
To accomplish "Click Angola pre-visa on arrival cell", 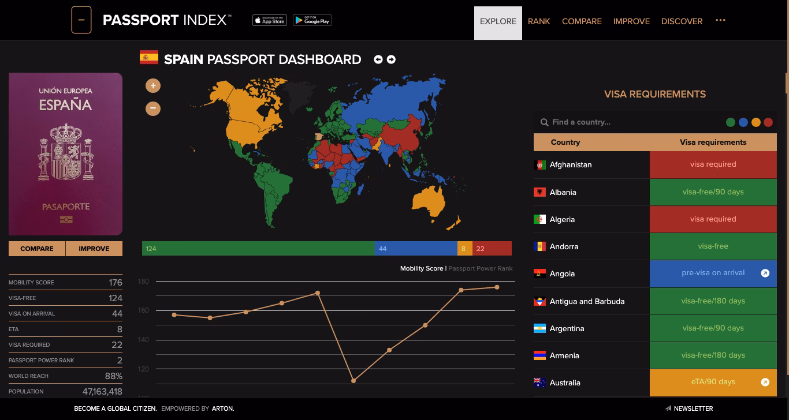I will point(713,273).
